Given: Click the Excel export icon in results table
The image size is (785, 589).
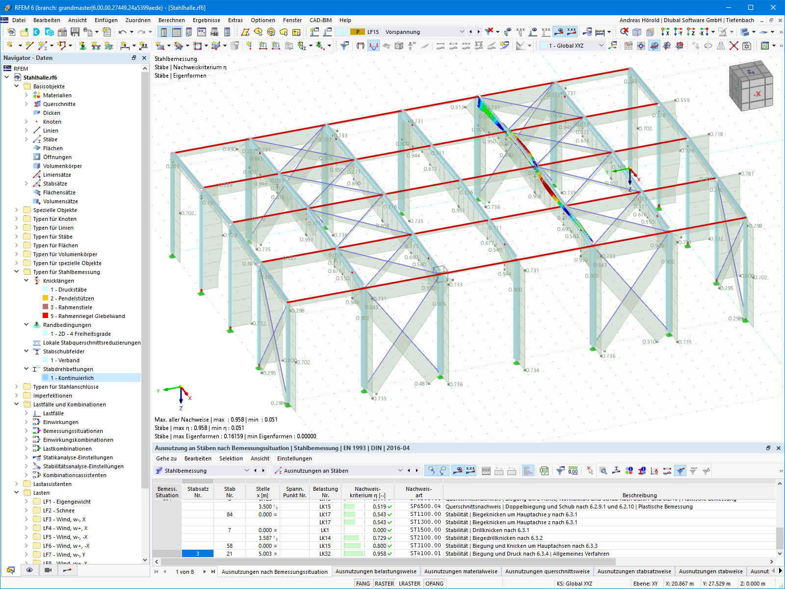Looking at the screenshot, I should [544, 471].
